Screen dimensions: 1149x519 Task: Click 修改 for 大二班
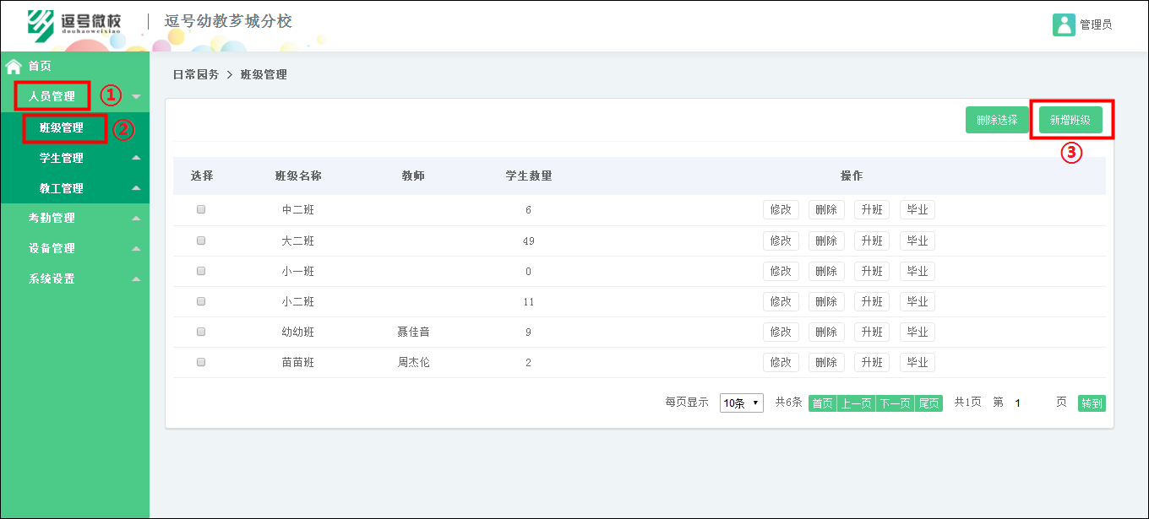(x=780, y=240)
